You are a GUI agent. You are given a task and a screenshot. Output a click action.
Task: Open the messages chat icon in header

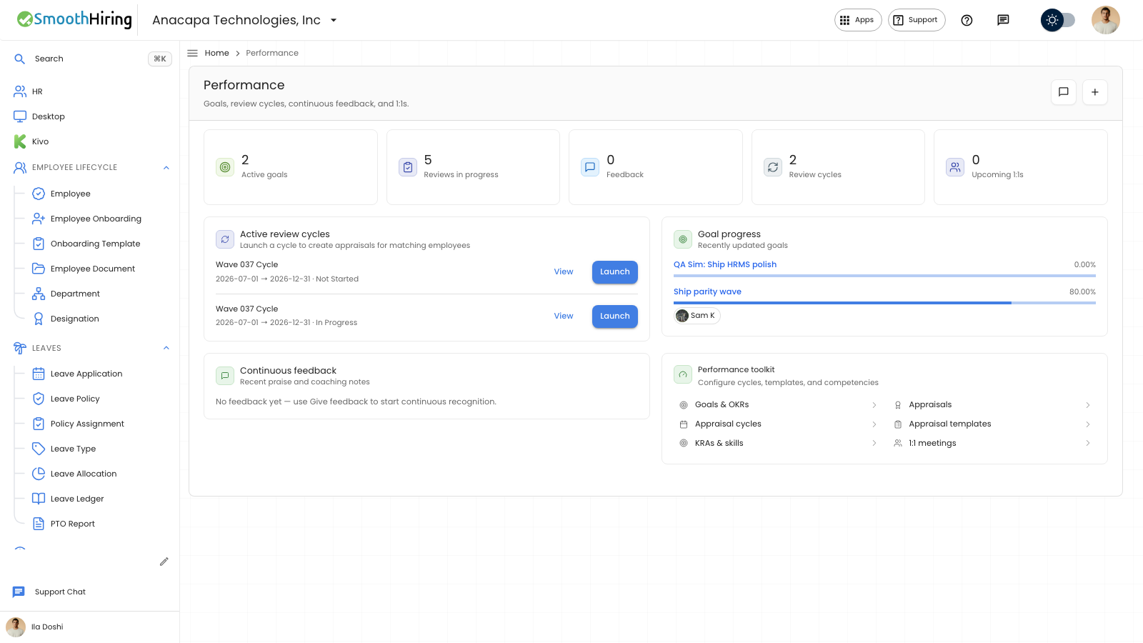point(1003,20)
